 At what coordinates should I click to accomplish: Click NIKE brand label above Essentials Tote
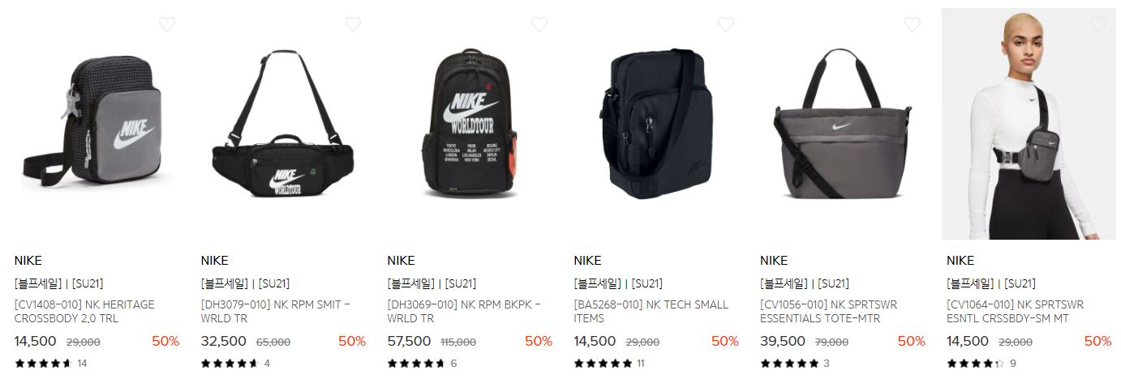point(774,261)
